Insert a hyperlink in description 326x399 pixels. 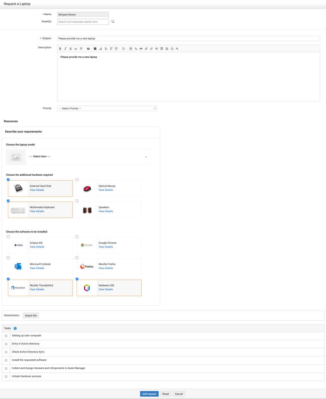pos(146,49)
